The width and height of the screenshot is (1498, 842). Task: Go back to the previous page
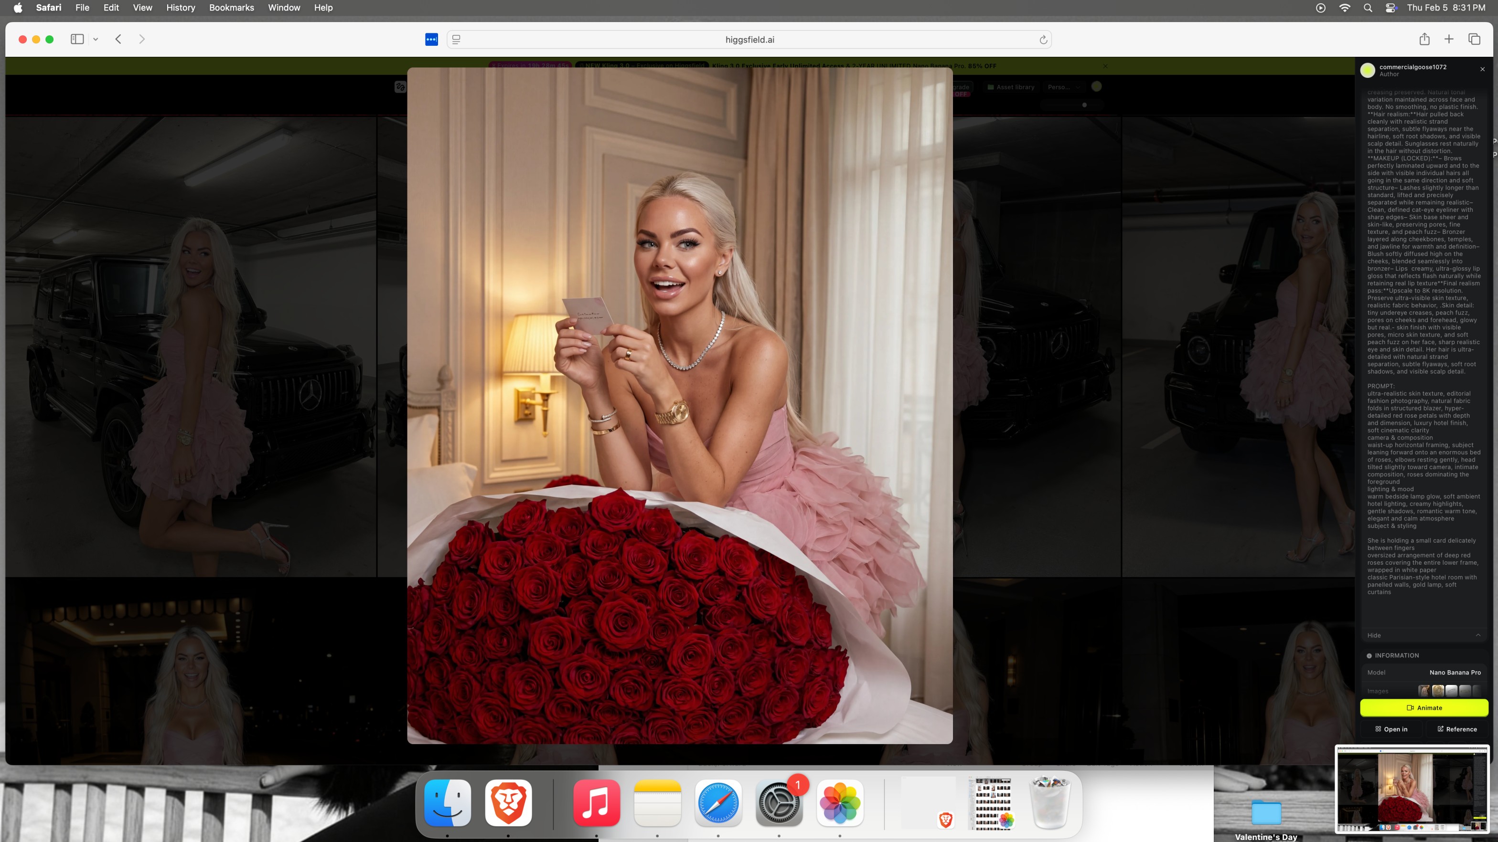tap(118, 39)
